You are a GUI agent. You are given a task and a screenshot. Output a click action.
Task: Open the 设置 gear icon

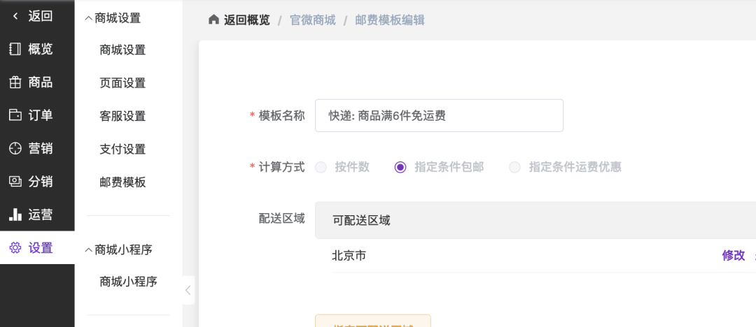pos(15,247)
